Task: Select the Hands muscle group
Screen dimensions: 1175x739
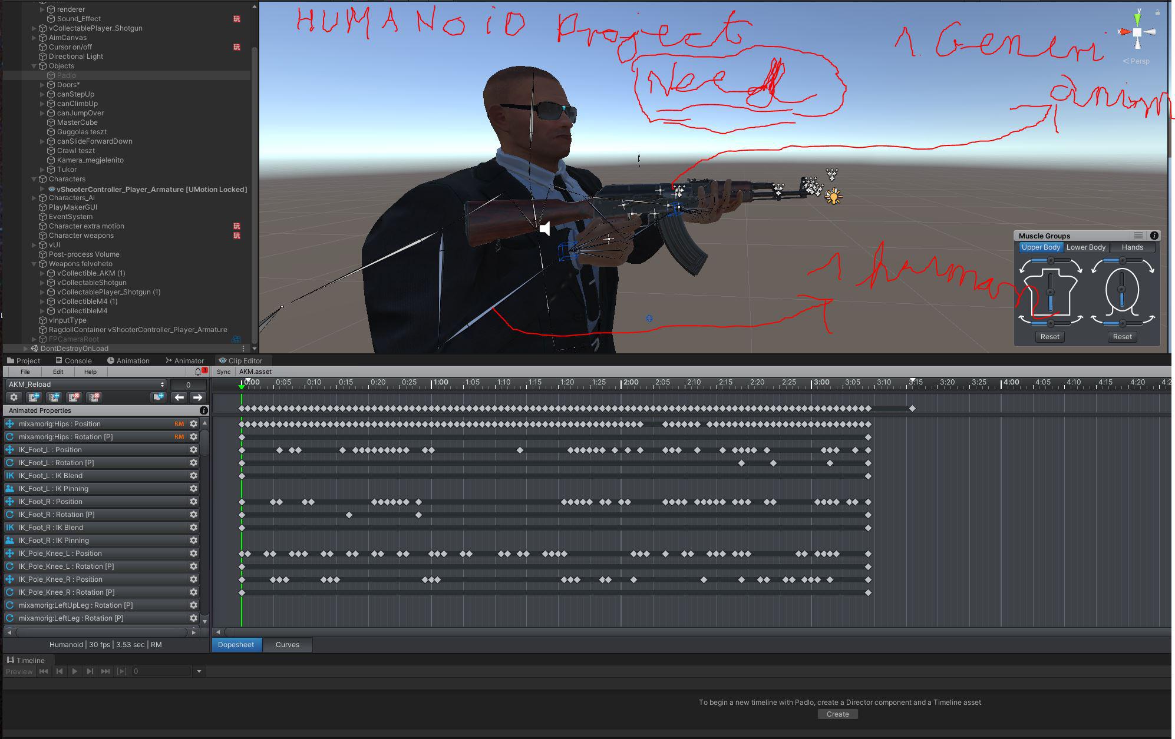Action: pyautogui.click(x=1132, y=247)
